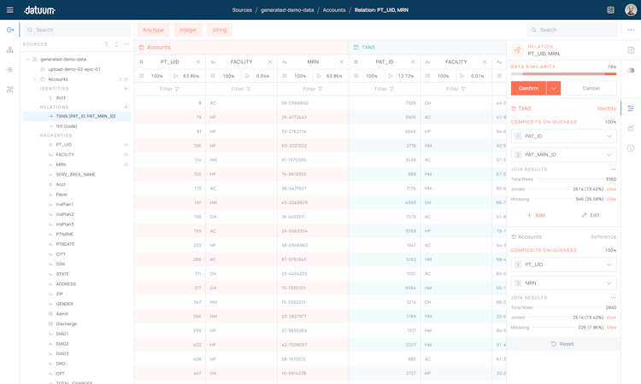Reset the relation settings
The height and width of the screenshot is (384, 641).
point(562,344)
